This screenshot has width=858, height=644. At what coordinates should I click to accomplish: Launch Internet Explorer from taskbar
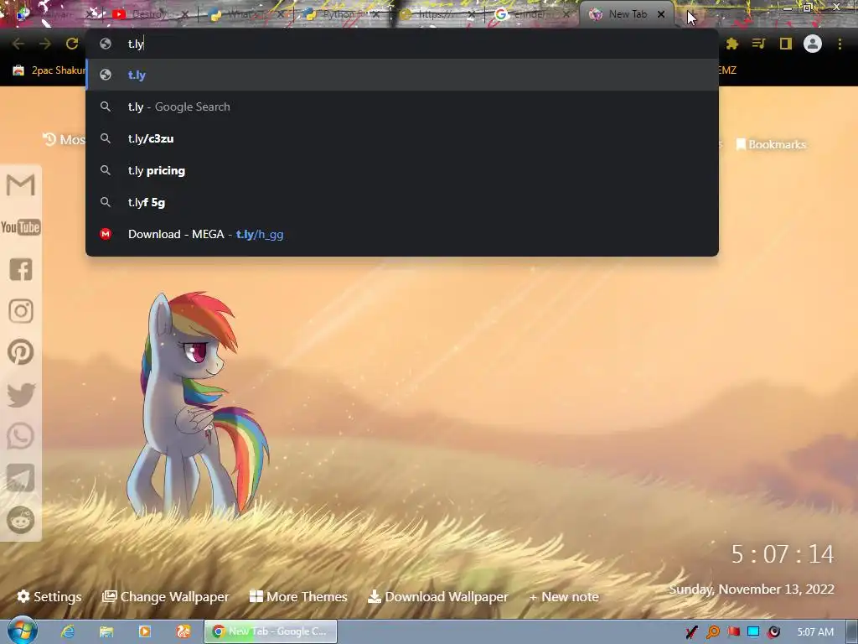click(68, 631)
